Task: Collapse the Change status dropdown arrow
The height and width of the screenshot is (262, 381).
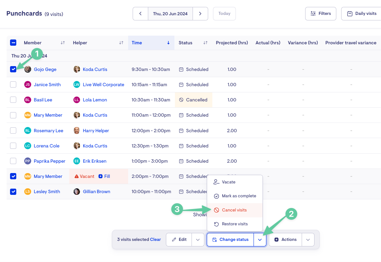Action: [260, 240]
